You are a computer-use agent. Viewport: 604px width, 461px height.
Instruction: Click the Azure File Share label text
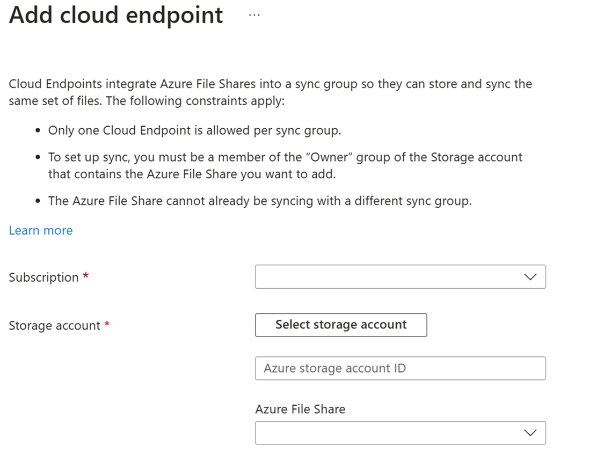click(300, 409)
